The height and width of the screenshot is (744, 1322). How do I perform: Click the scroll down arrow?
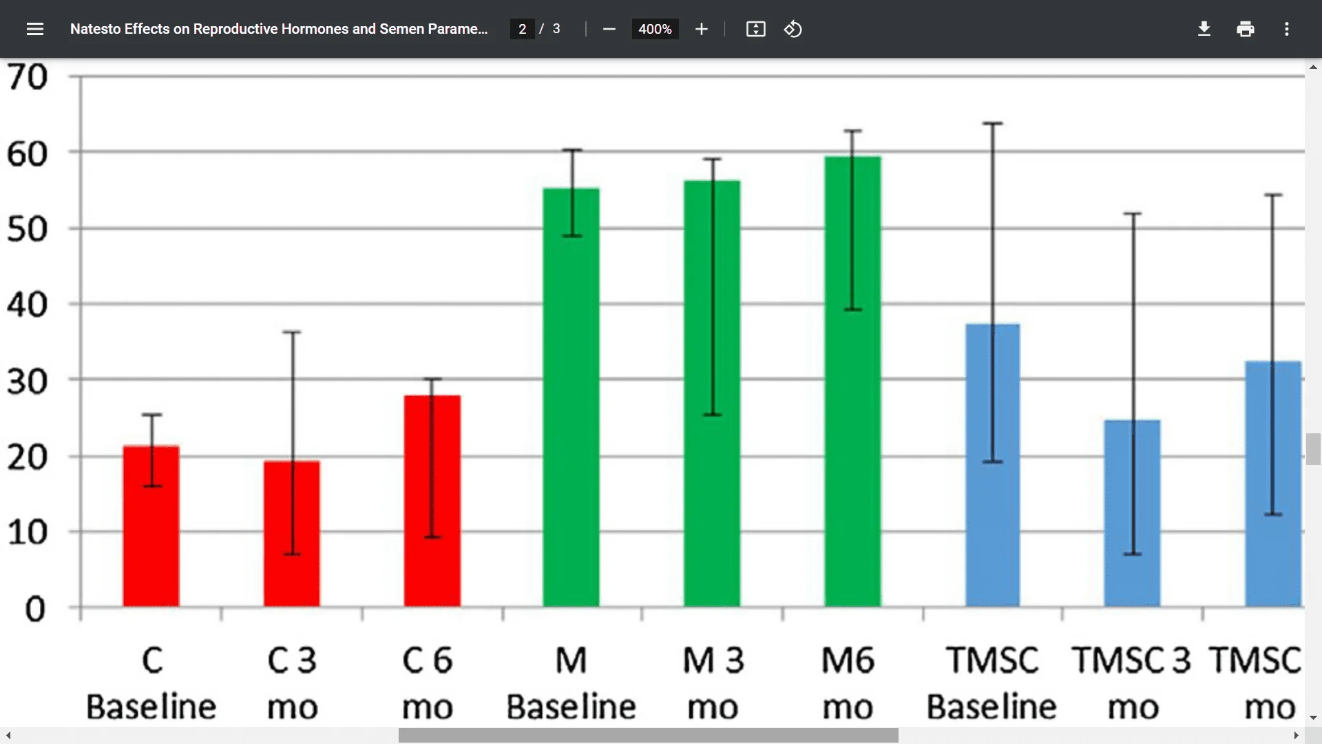coord(1313,718)
